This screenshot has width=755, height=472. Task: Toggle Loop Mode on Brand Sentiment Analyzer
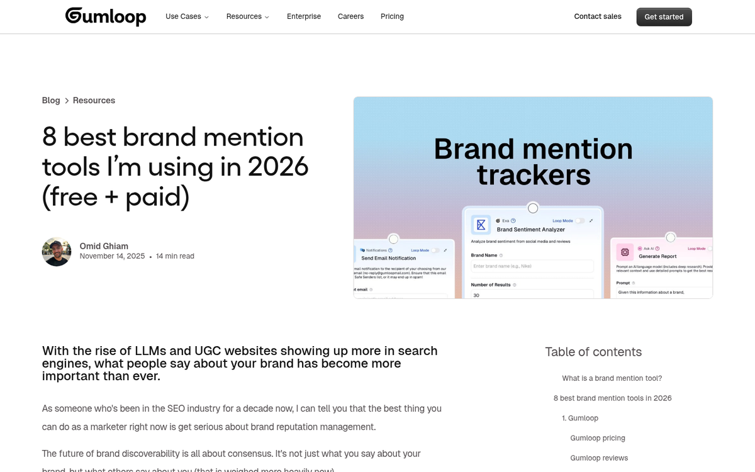pyautogui.click(x=579, y=221)
